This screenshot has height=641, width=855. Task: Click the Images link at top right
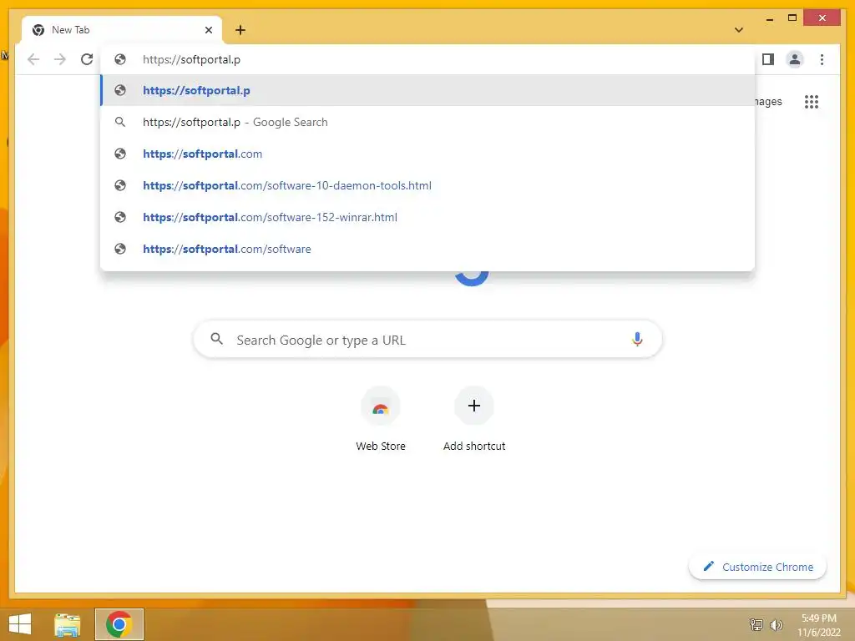768,101
